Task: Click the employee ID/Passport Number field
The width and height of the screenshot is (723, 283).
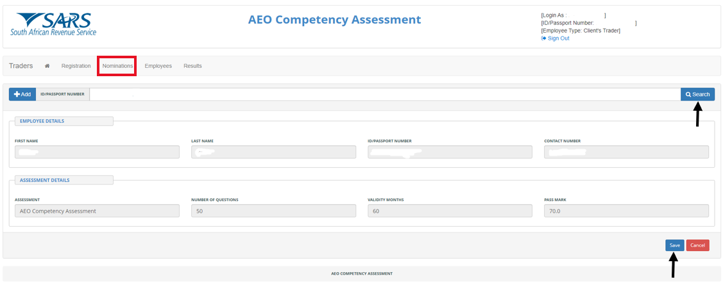Action: click(x=450, y=152)
